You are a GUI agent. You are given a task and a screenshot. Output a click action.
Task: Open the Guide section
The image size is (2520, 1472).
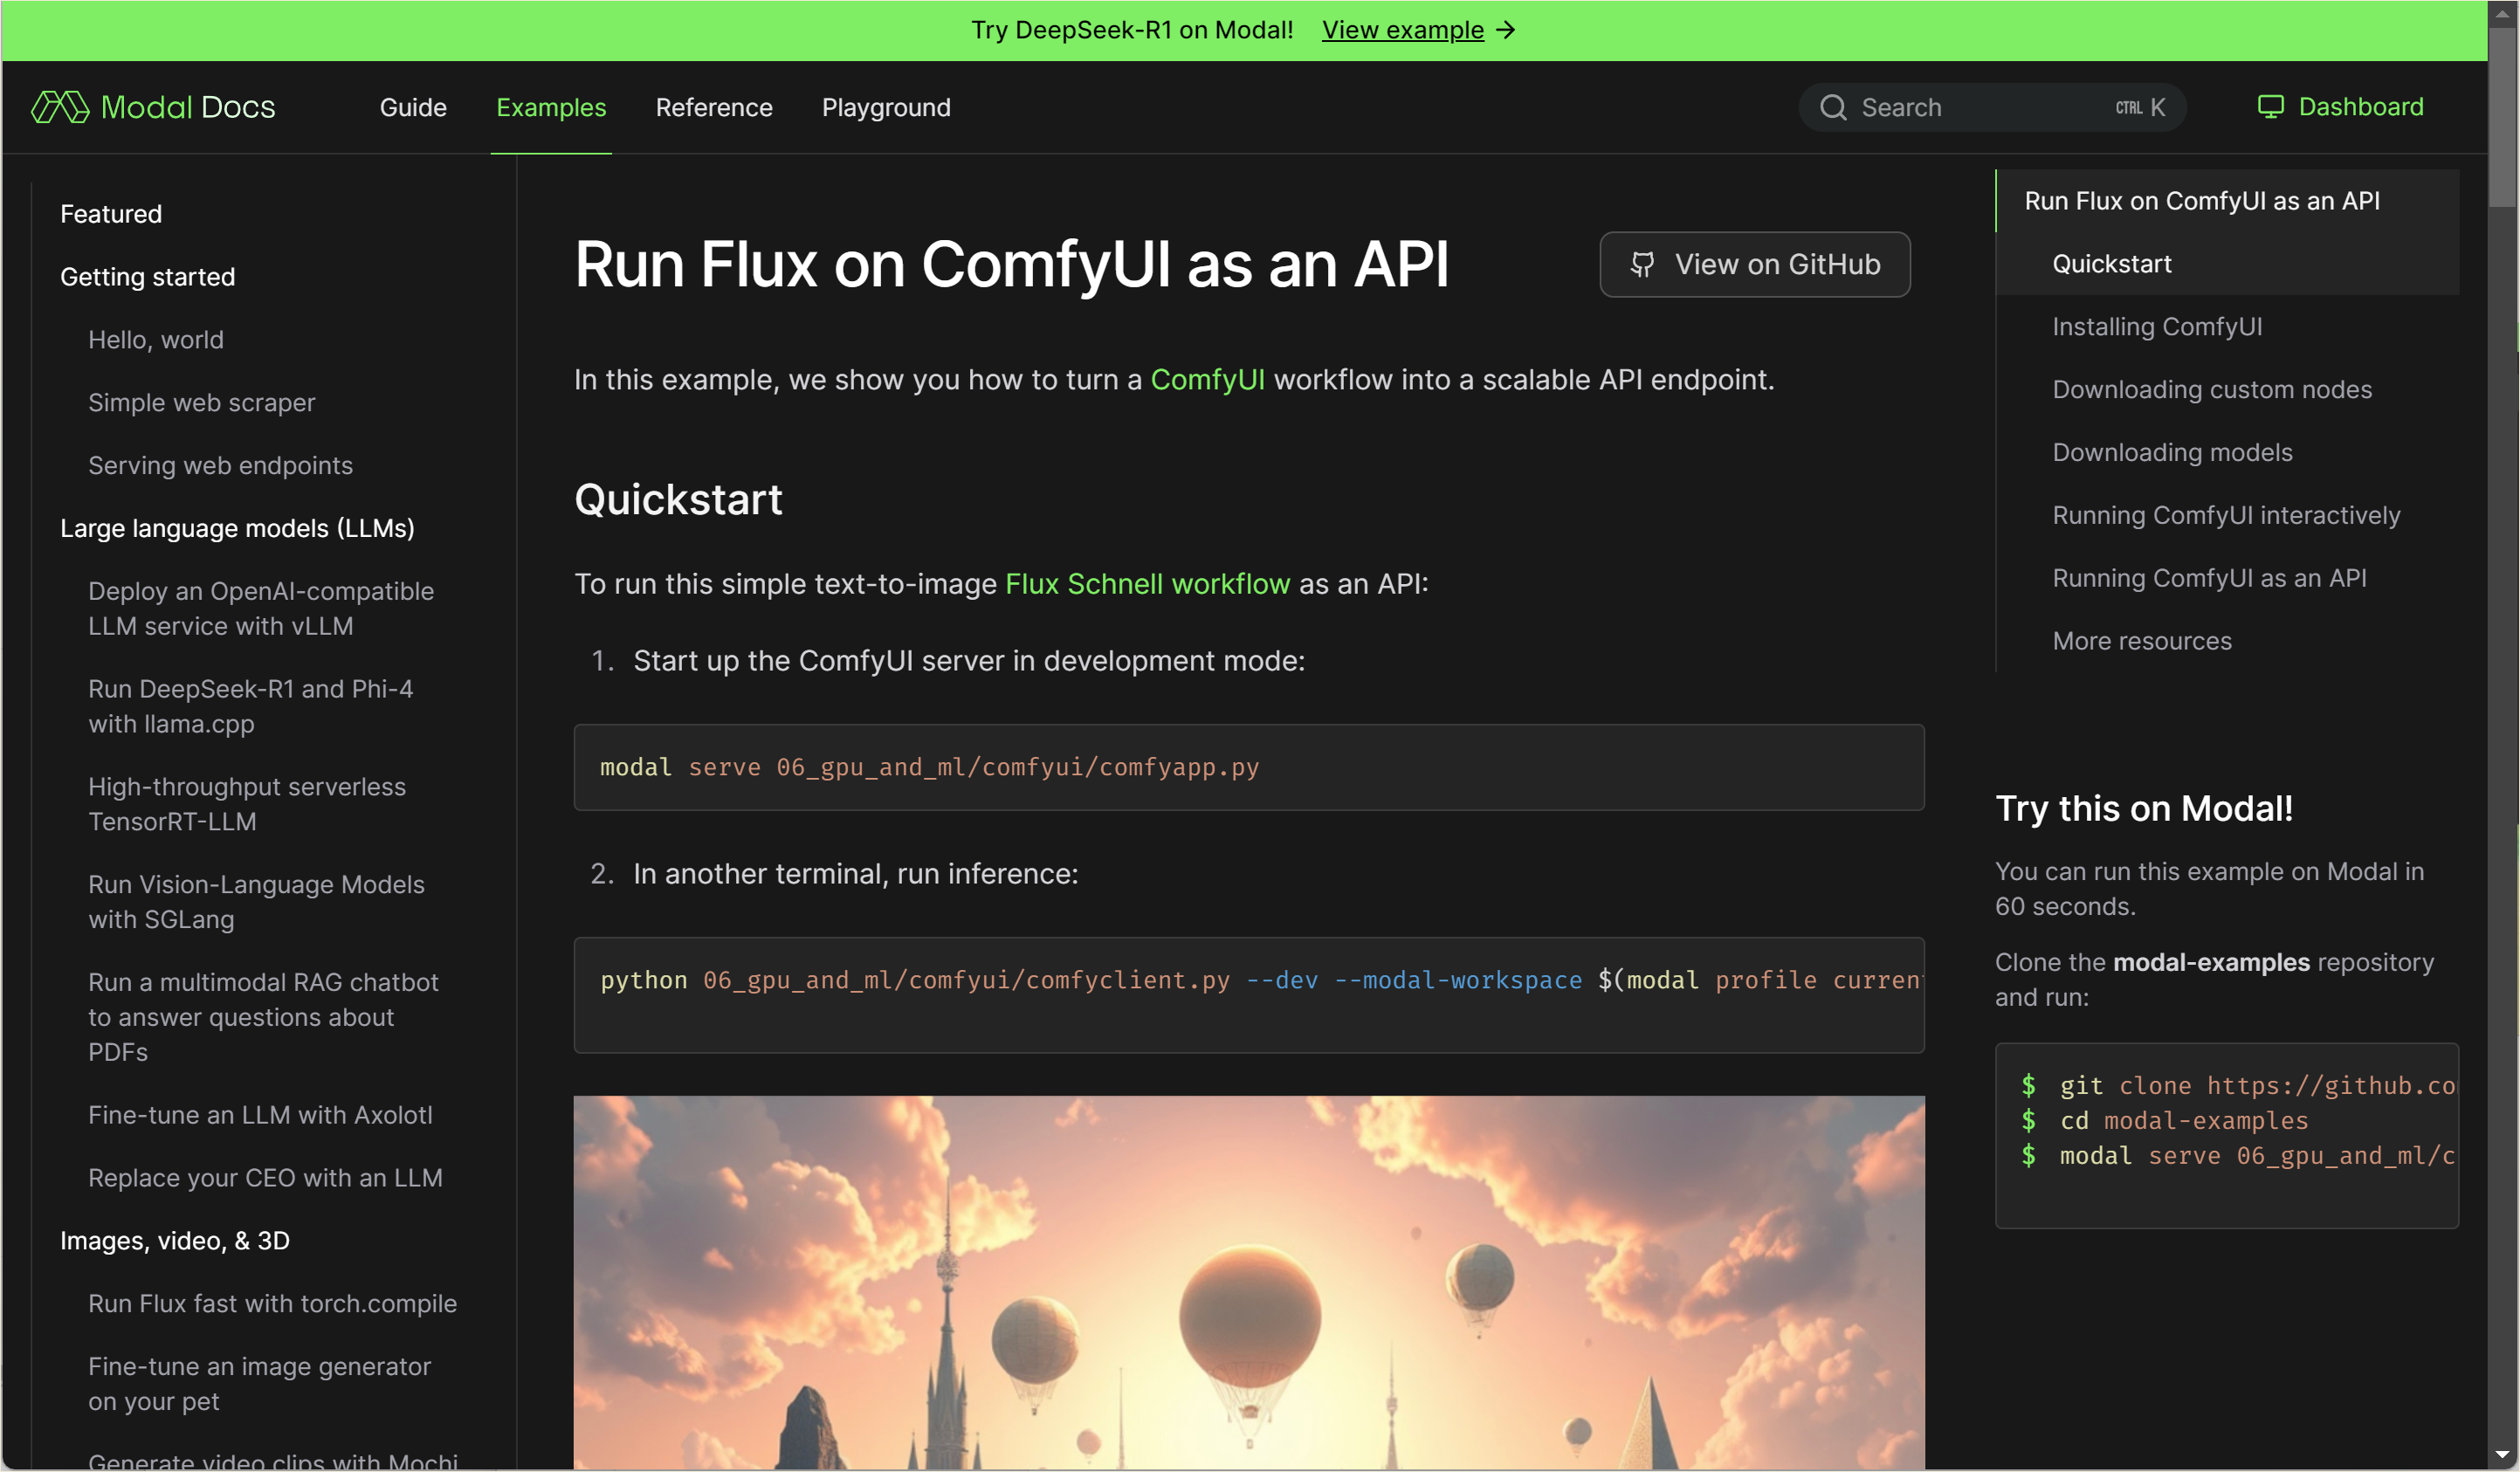[413, 107]
